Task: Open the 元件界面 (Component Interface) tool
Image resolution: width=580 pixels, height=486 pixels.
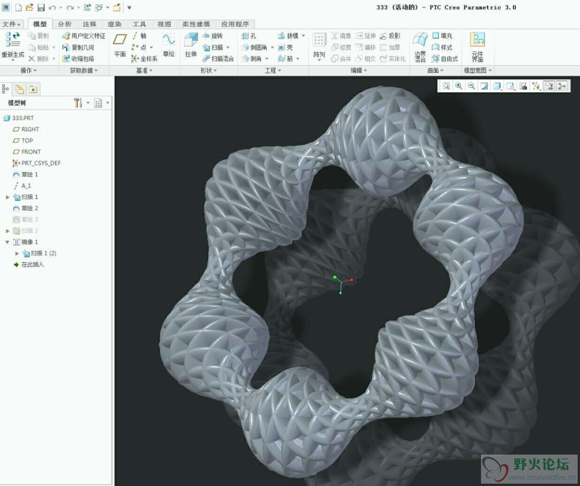Action: pos(478,47)
